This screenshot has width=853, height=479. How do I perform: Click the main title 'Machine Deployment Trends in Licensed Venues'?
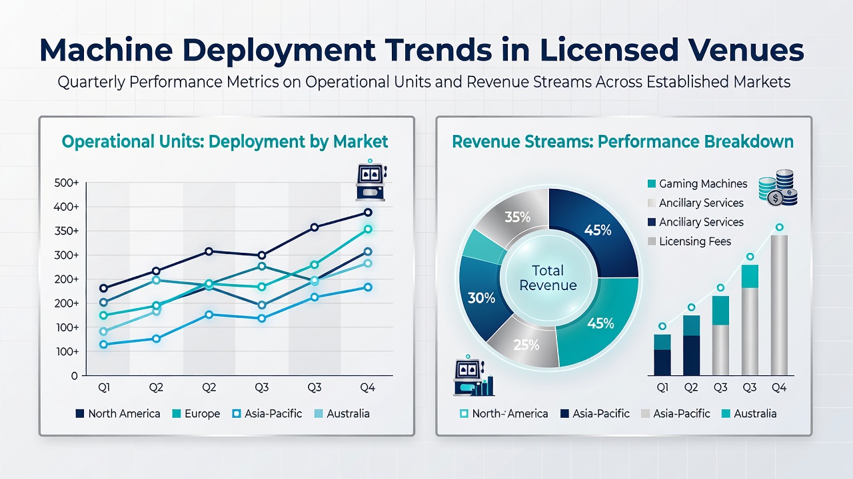[422, 51]
